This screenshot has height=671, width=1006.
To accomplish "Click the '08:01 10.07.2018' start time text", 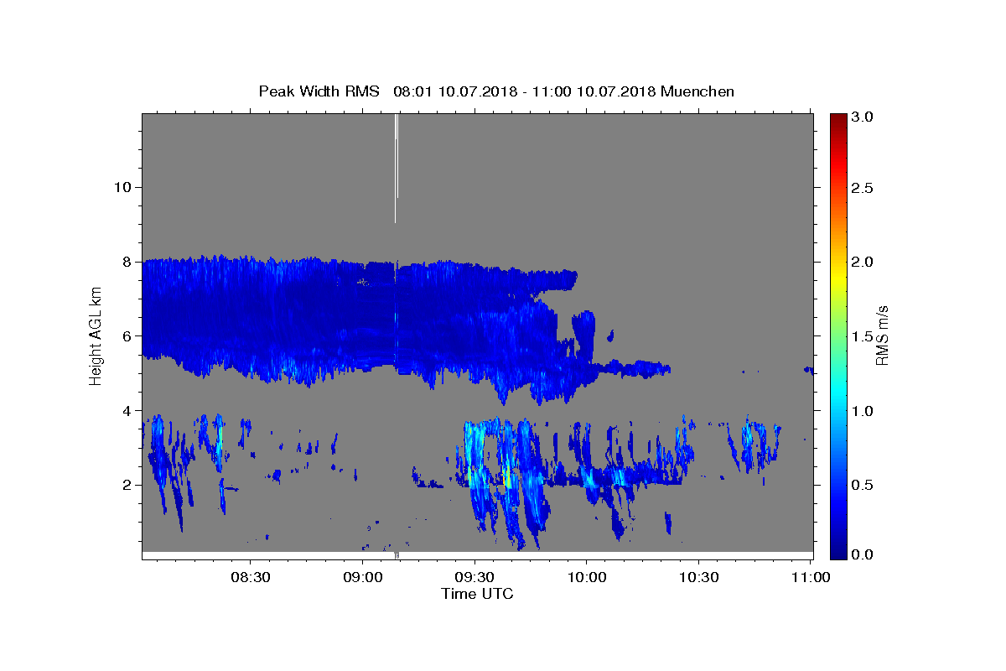I will coord(454,91).
